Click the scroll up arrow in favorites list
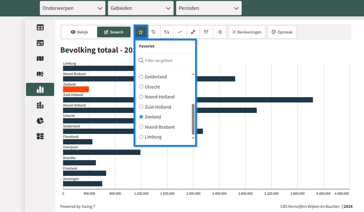This screenshot has height=212, width=364. [x=193, y=74]
